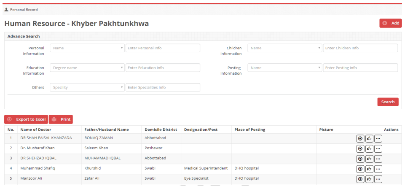Open the Children Information Name dropdown
Viewport: 405px width, 186px height.
[x=285, y=48]
